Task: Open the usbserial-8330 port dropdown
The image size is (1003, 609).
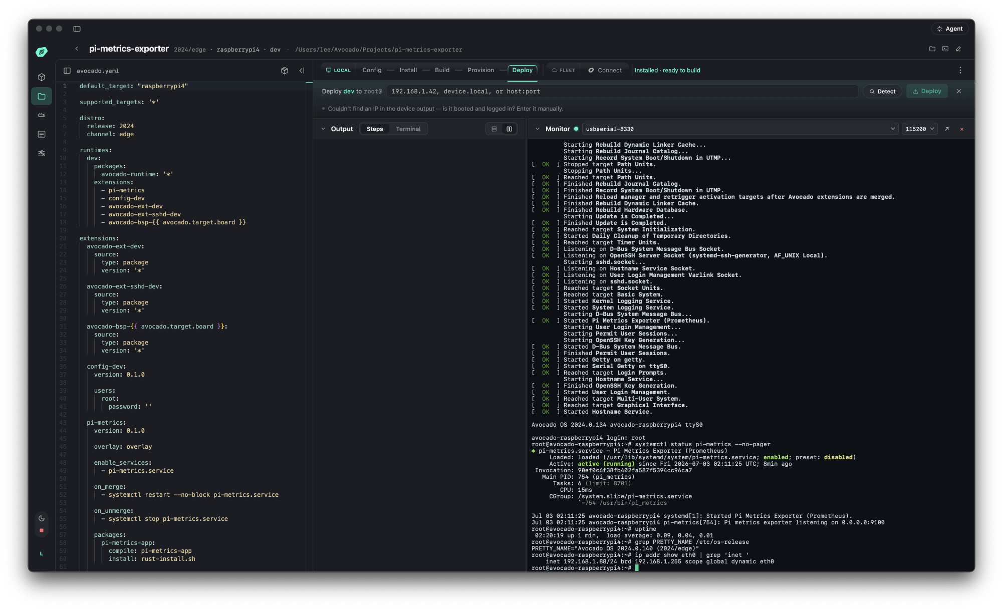Action: [739, 129]
